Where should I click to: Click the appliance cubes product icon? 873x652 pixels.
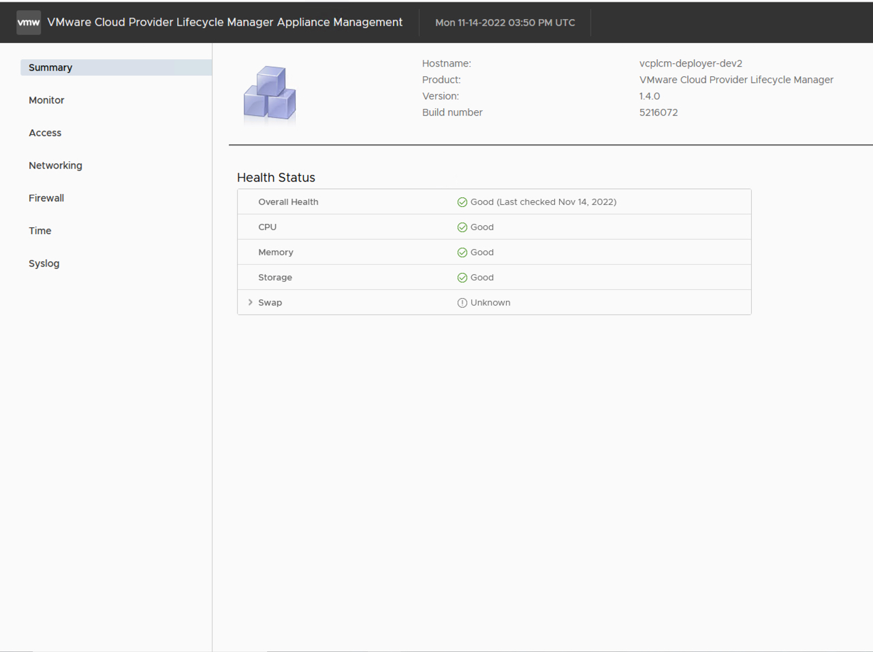(270, 95)
